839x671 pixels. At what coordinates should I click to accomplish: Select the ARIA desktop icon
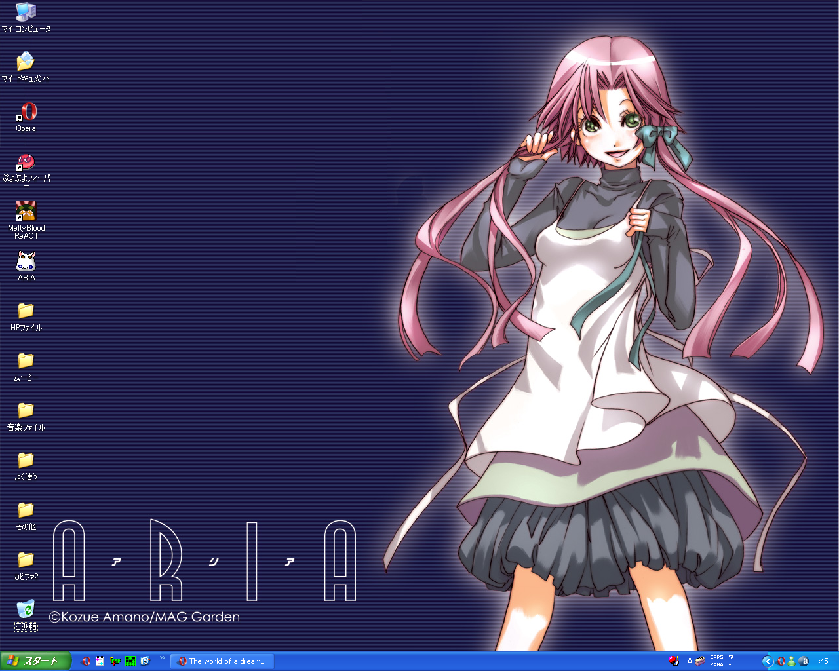coord(26,267)
